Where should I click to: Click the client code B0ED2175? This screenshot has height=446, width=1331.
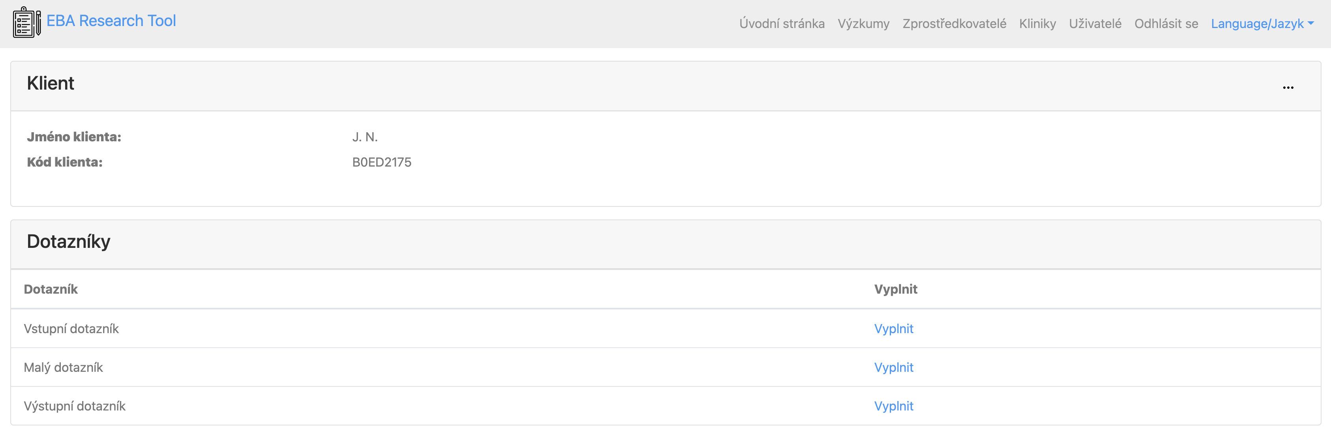(x=381, y=162)
